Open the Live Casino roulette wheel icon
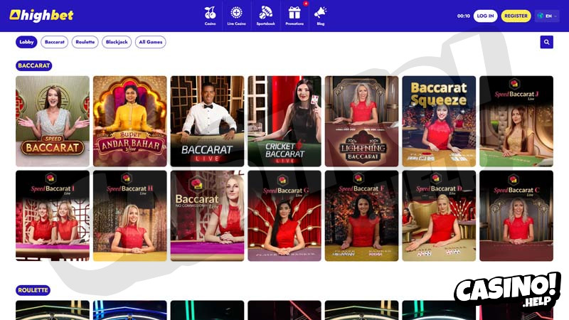The height and width of the screenshot is (320, 569). tap(236, 13)
